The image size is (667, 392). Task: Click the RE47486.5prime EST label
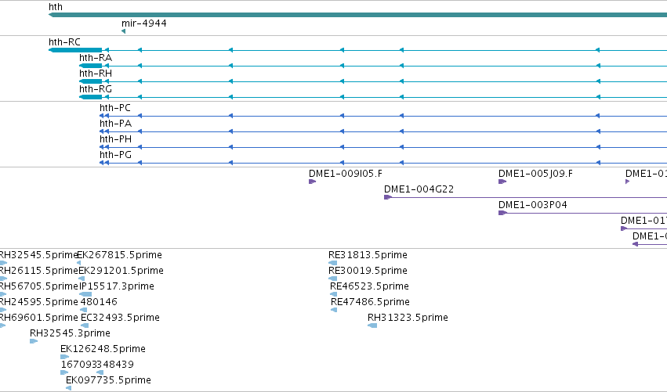(x=370, y=302)
